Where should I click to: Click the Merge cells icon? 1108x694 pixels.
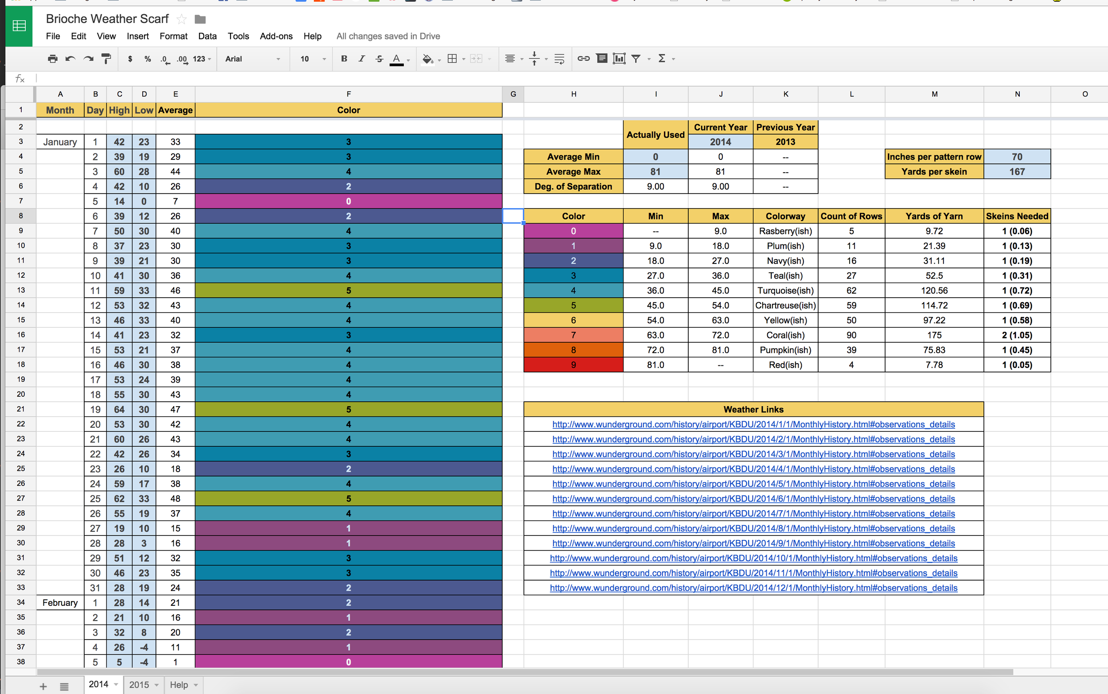(476, 59)
